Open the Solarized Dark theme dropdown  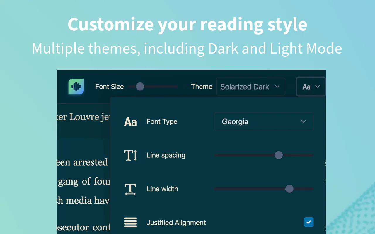click(x=250, y=87)
